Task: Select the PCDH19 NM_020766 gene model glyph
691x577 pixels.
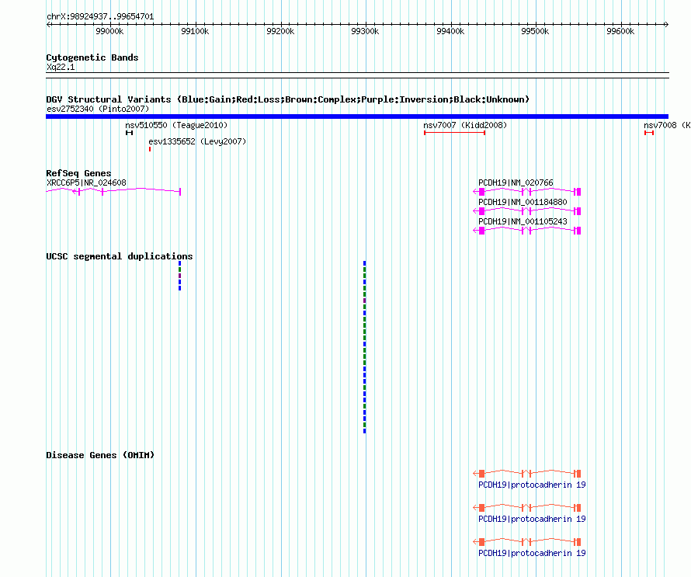Action: [x=526, y=192]
